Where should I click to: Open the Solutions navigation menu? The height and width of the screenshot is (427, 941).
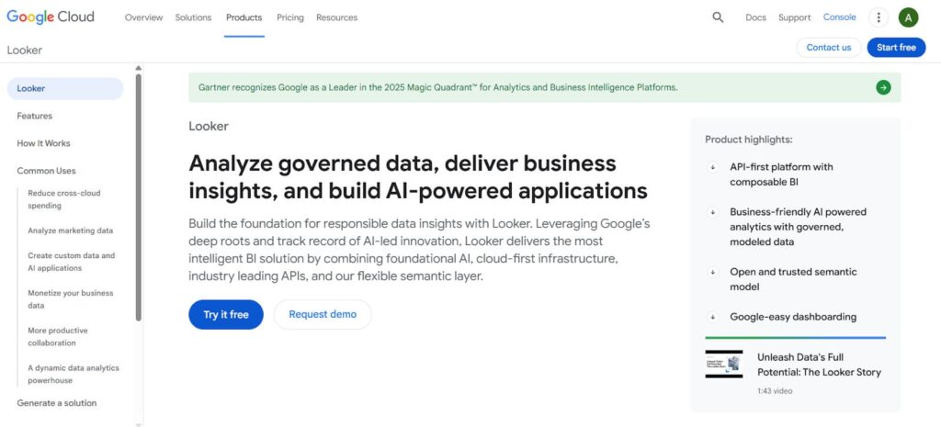click(193, 17)
